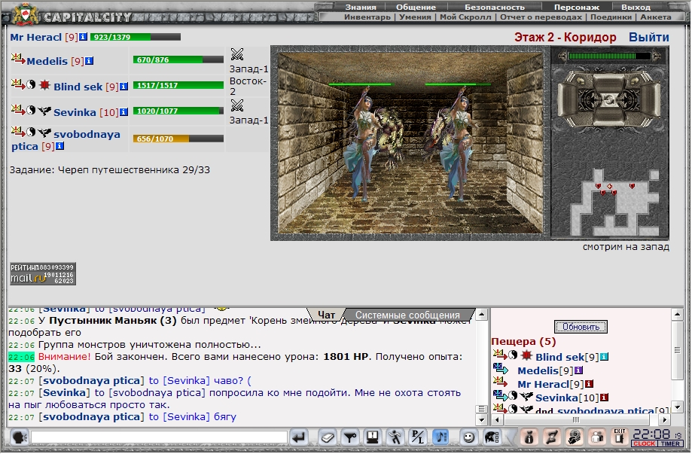Image resolution: width=692 pixels, height=454 pixels.
Task: Click player list horizontal scrollbar right arrow
Action: point(665,419)
